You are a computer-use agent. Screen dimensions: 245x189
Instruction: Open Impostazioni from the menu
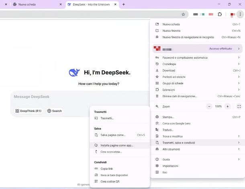[198, 166]
